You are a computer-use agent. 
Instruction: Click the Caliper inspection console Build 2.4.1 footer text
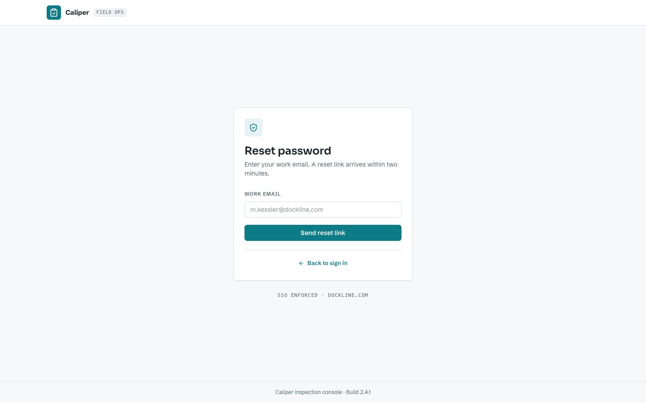323,392
